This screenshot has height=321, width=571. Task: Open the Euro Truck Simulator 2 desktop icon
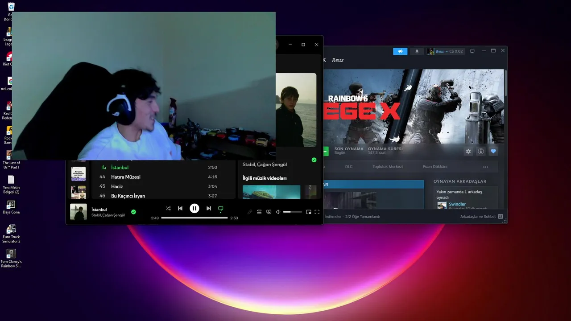(x=11, y=233)
